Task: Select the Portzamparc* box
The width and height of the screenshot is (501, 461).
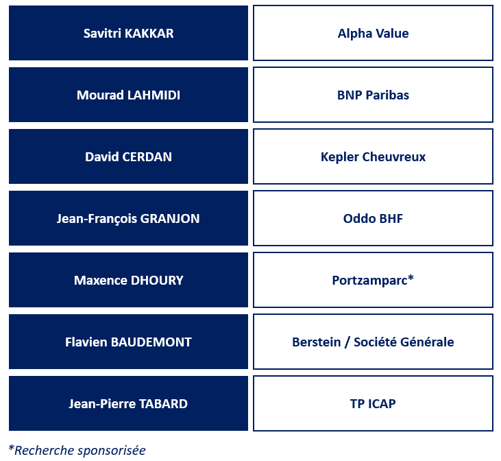Action: tap(374, 280)
